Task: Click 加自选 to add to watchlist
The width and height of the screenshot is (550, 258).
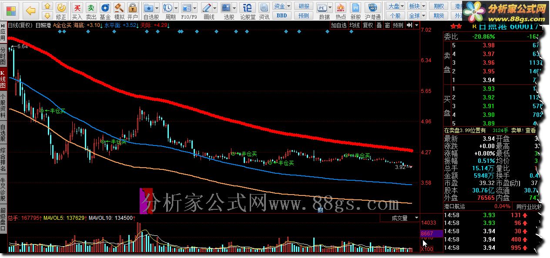Action: pyautogui.click(x=339, y=25)
